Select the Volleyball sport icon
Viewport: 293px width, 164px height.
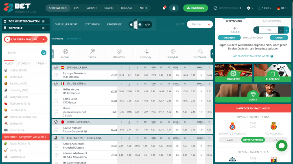173,54
